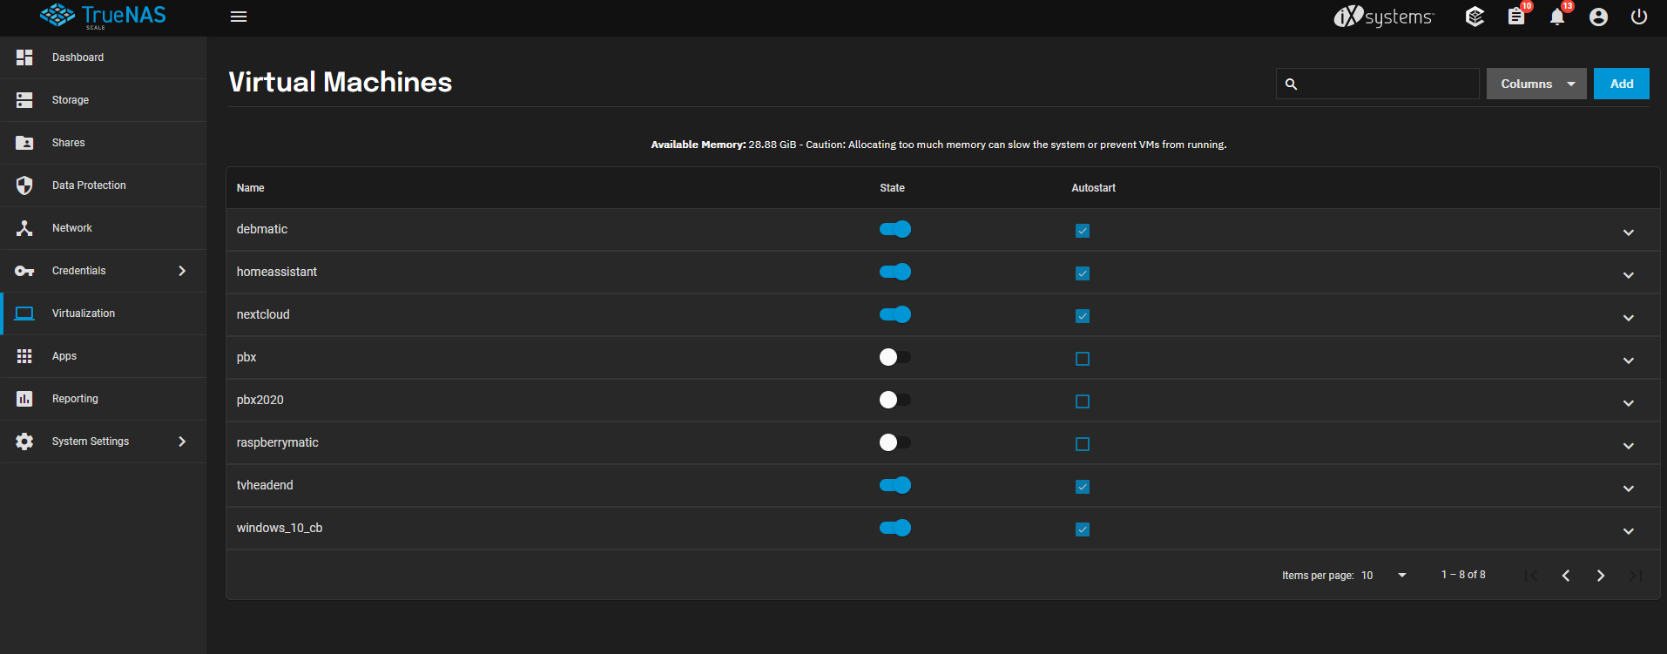Expand the homeassistant VM row details

point(1629,275)
